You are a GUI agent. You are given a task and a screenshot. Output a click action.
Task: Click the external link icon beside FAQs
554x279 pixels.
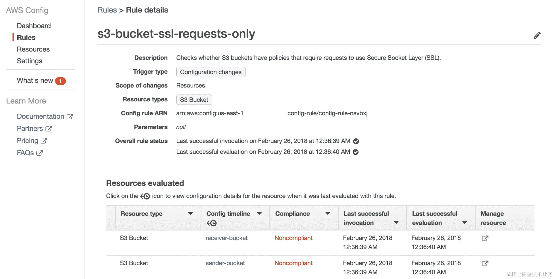pos(39,153)
